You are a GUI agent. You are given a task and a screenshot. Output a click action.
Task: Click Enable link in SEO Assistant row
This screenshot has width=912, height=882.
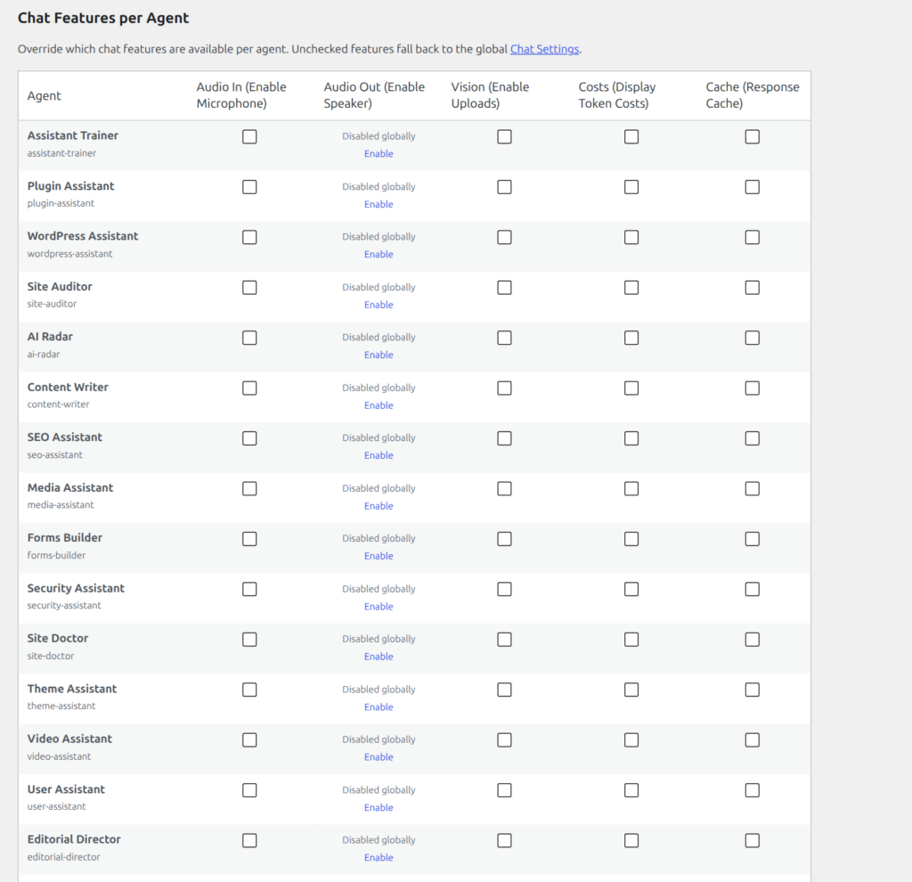pyautogui.click(x=379, y=455)
